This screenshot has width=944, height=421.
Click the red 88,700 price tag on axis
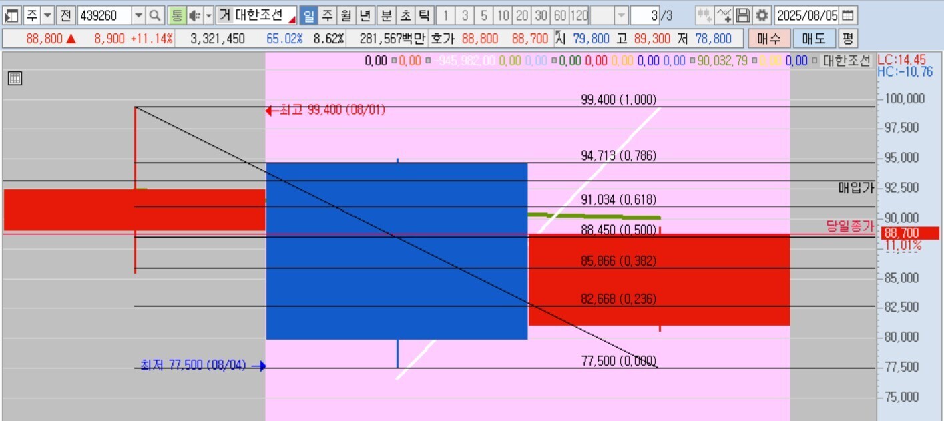coord(910,233)
